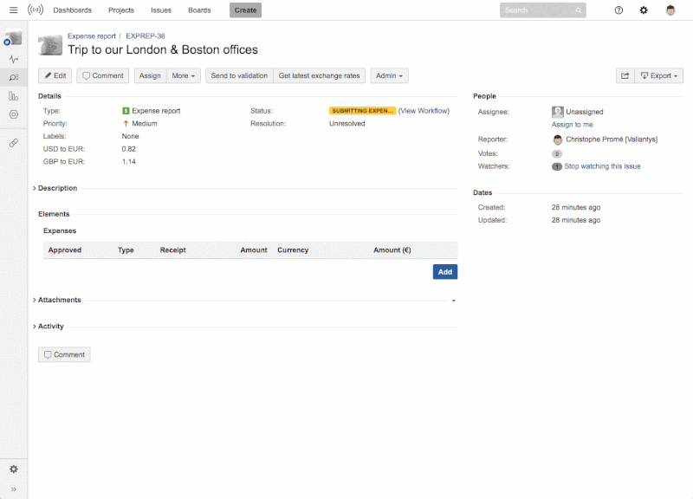Open project settings gear at sidebar bottom

pos(13,469)
